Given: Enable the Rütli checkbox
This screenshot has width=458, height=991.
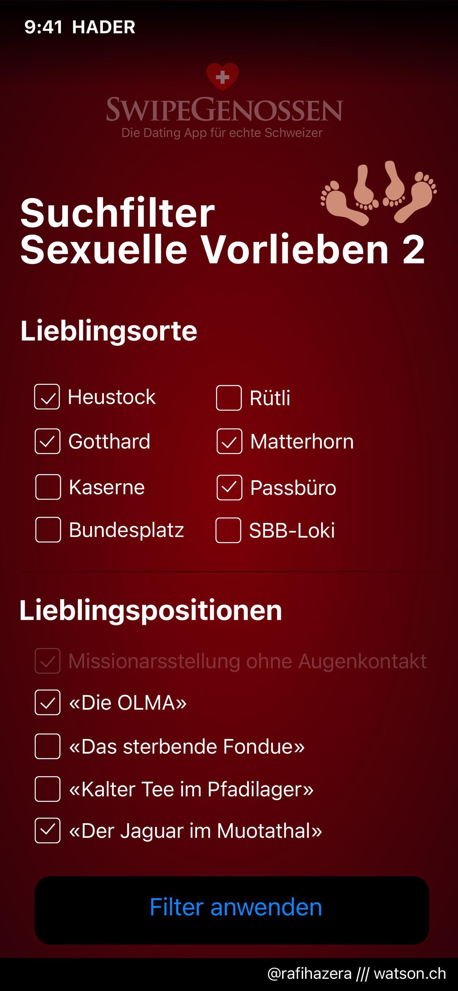Looking at the screenshot, I should [x=229, y=398].
